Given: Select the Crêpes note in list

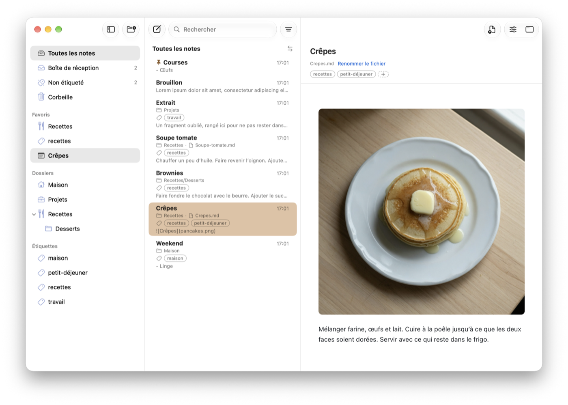Looking at the screenshot, I should (223, 219).
